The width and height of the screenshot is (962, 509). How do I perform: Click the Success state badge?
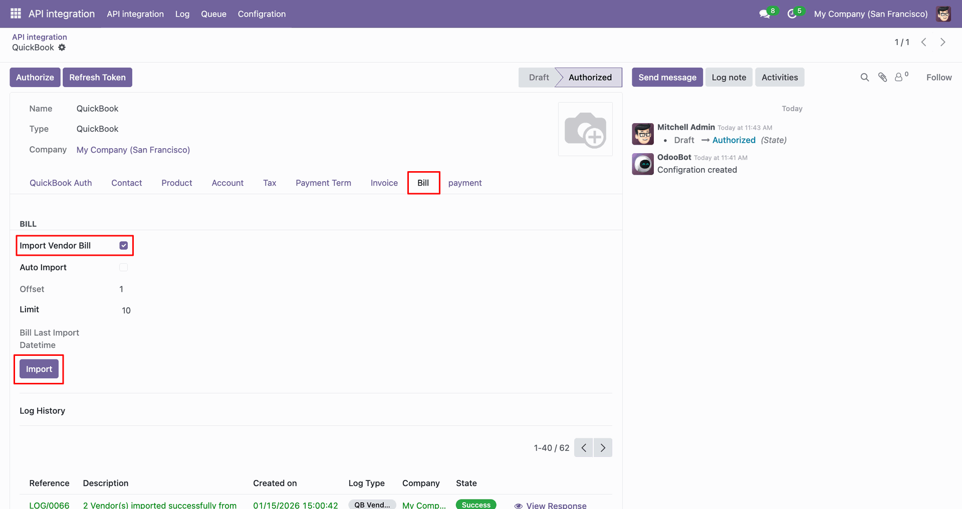point(476,504)
